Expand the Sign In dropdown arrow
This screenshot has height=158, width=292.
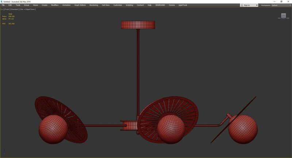tap(257, 5)
